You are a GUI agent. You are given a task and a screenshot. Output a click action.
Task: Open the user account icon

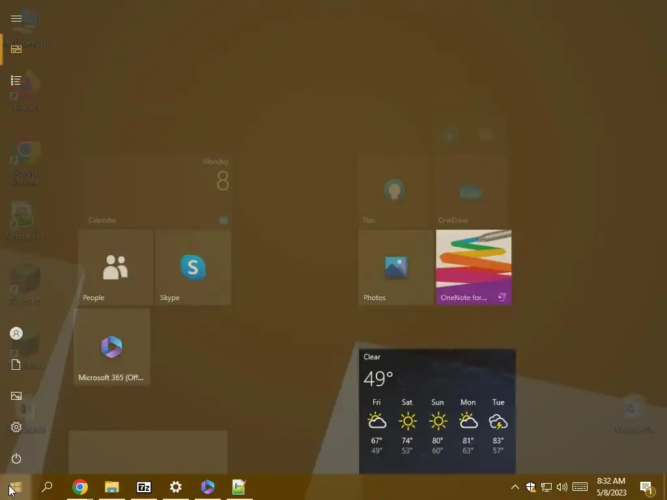coord(16,333)
